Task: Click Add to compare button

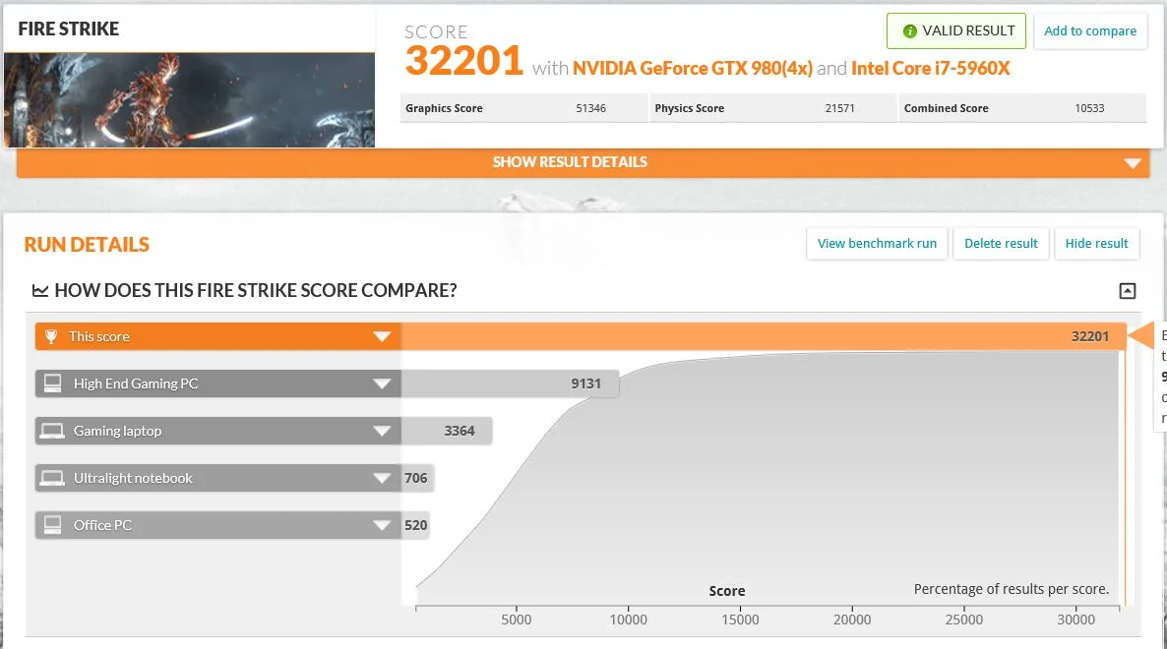Action: click(1090, 31)
